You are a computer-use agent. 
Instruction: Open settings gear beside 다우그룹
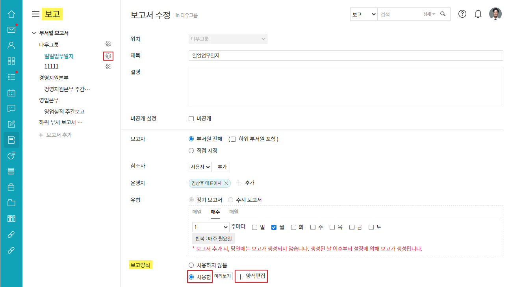pyautogui.click(x=108, y=44)
